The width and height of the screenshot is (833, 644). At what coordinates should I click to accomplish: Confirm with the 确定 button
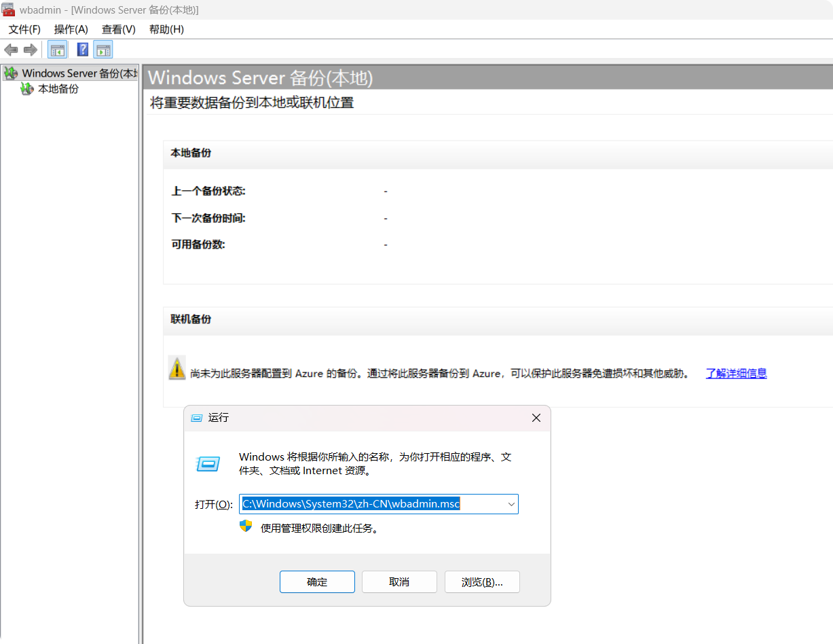(x=317, y=582)
